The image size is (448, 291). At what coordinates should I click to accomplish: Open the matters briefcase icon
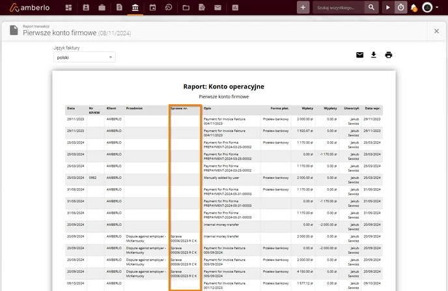[102, 8]
